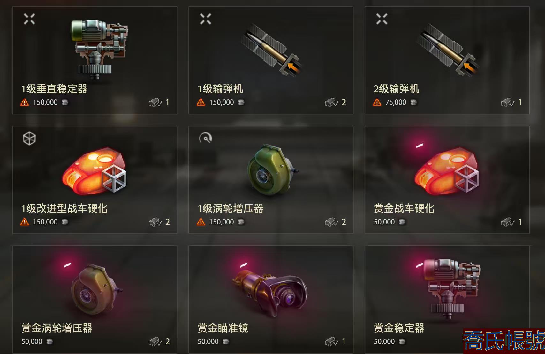Select the 2级输弹机 gun rammer image
Viewport: 545px width, 354px height.
(x=447, y=50)
